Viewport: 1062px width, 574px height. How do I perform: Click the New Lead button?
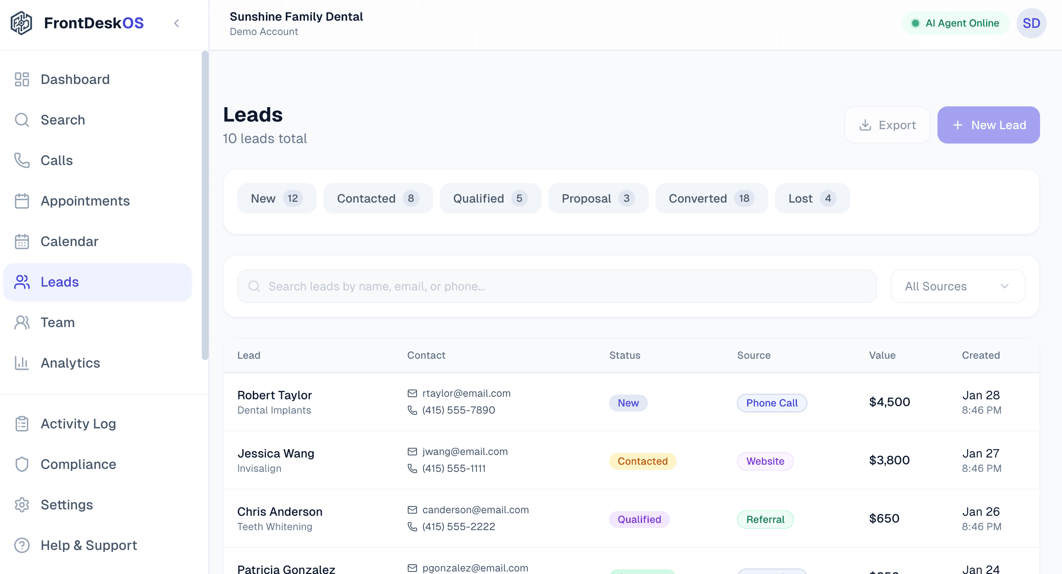[988, 125]
